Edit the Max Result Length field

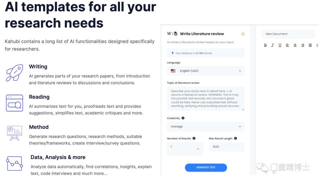227,147
